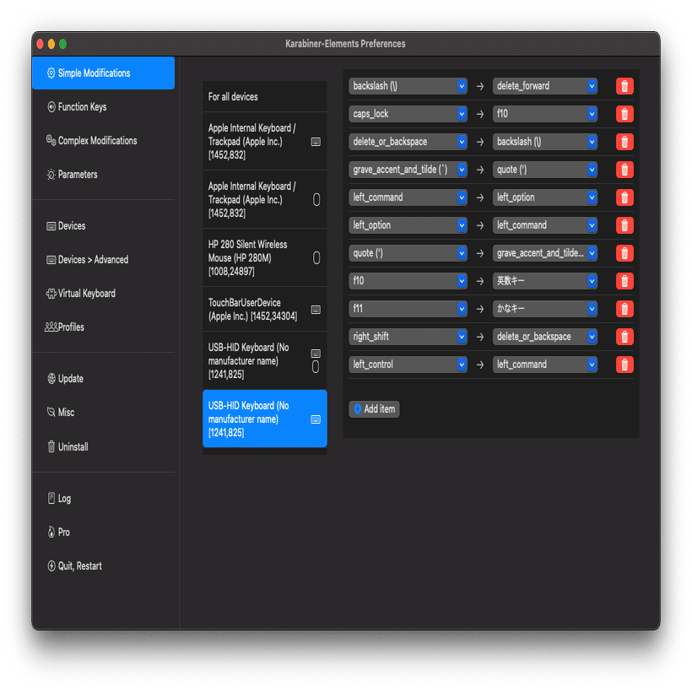Viewport: 692px width, 692px height.
Task: Open the quote source key dropdown
Action: pyautogui.click(x=408, y=252)
